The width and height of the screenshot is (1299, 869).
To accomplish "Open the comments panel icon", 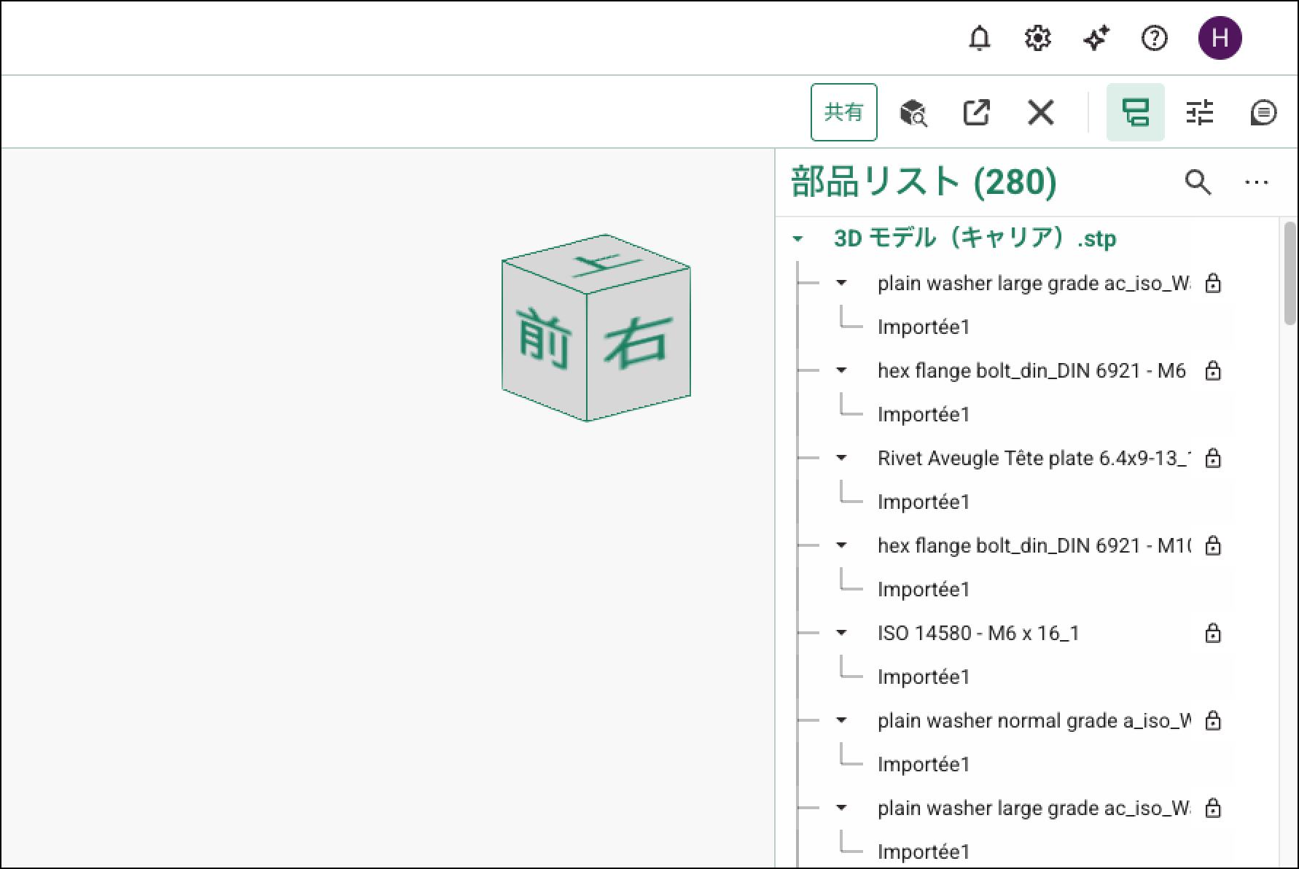I will (x=1263, y=113).
